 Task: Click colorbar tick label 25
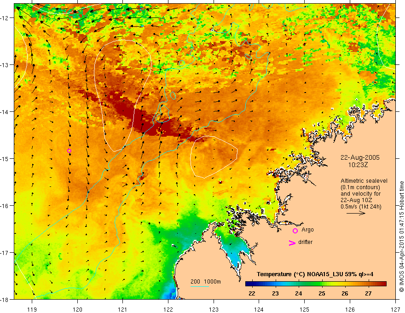coord(322,293)
